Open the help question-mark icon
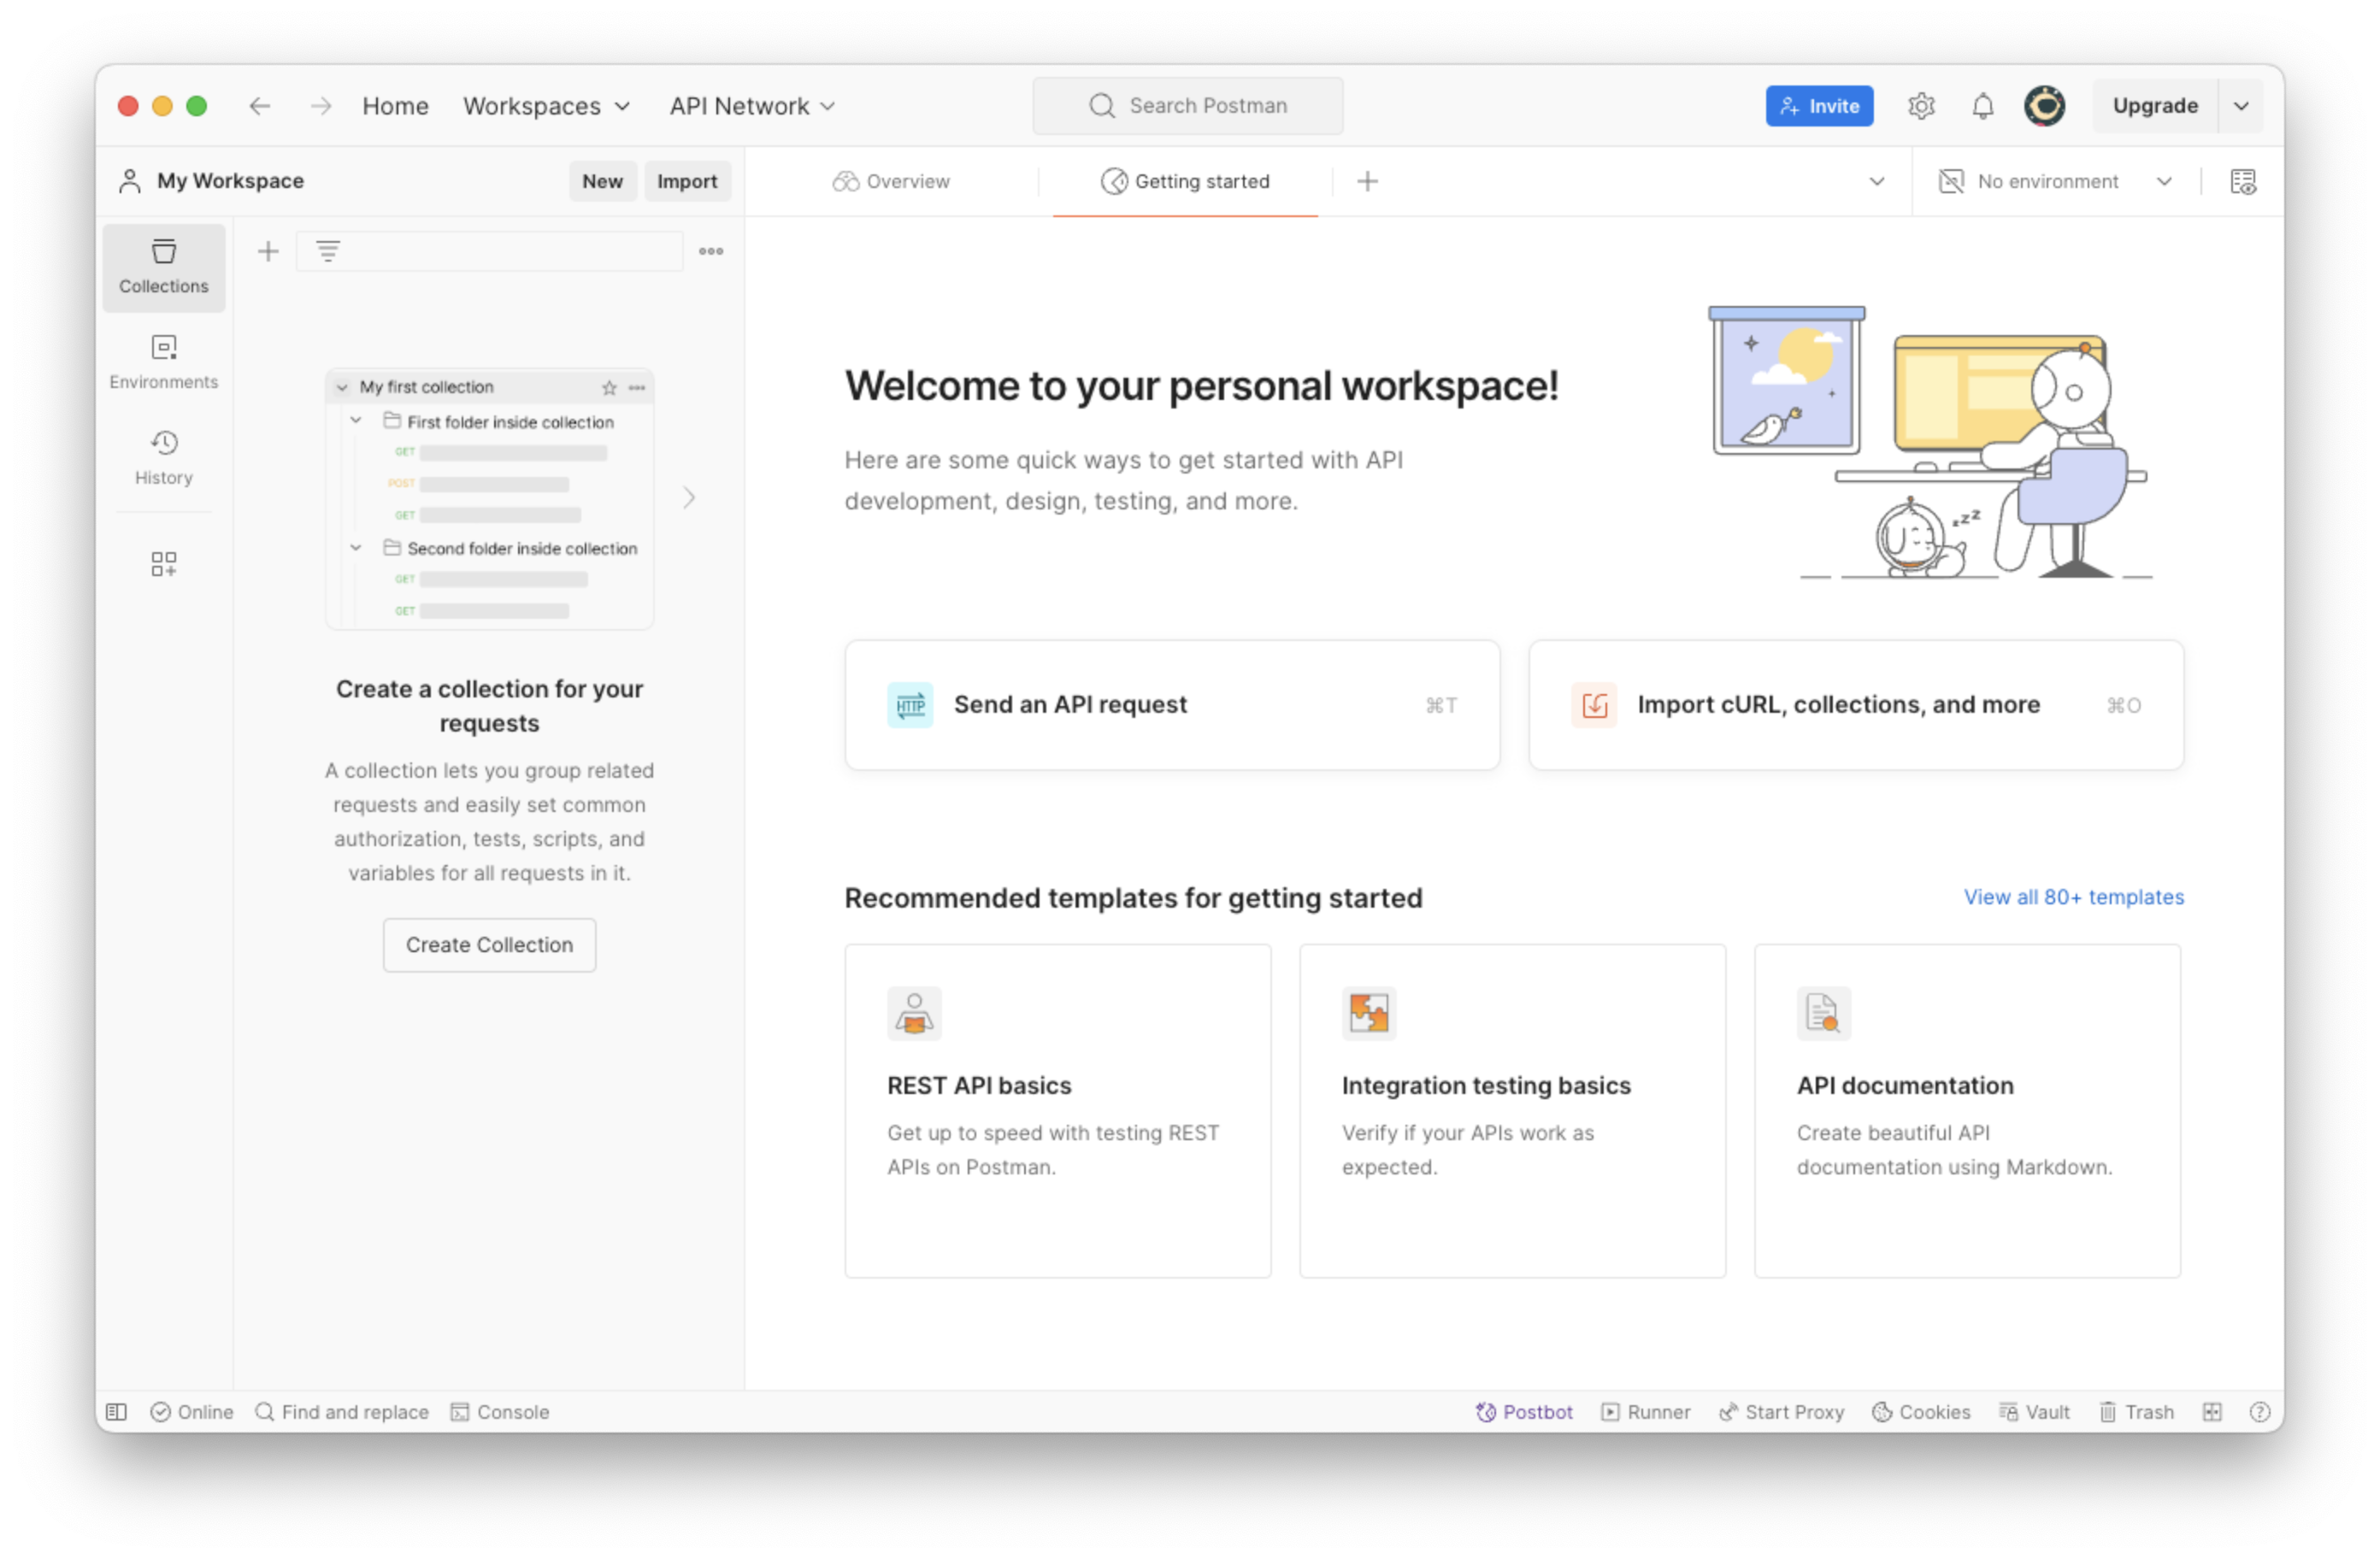The width and height of the screenshot is (2380, 1559). point(2260,1411)
